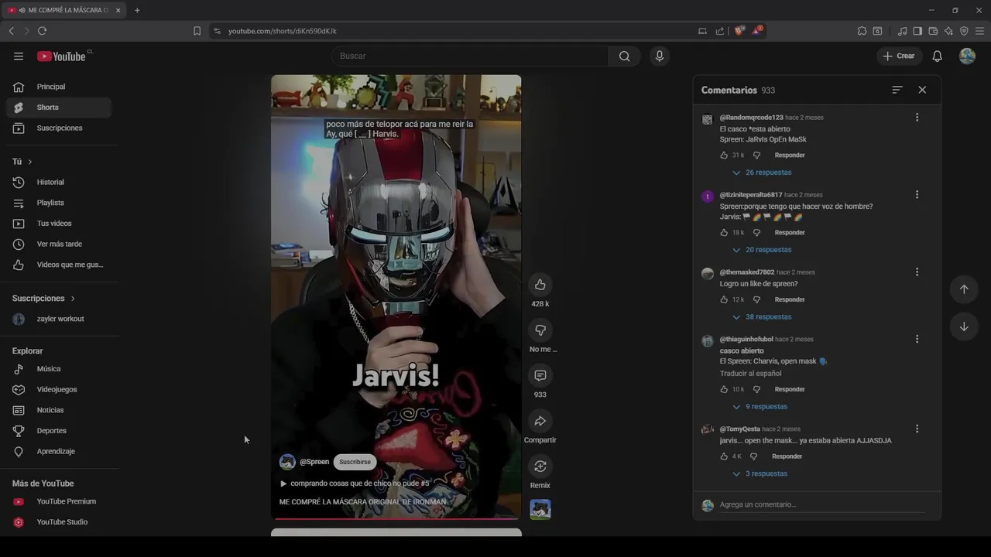Open a new browser tab
The image size is (991, 557).
click(x=137, y=10)
